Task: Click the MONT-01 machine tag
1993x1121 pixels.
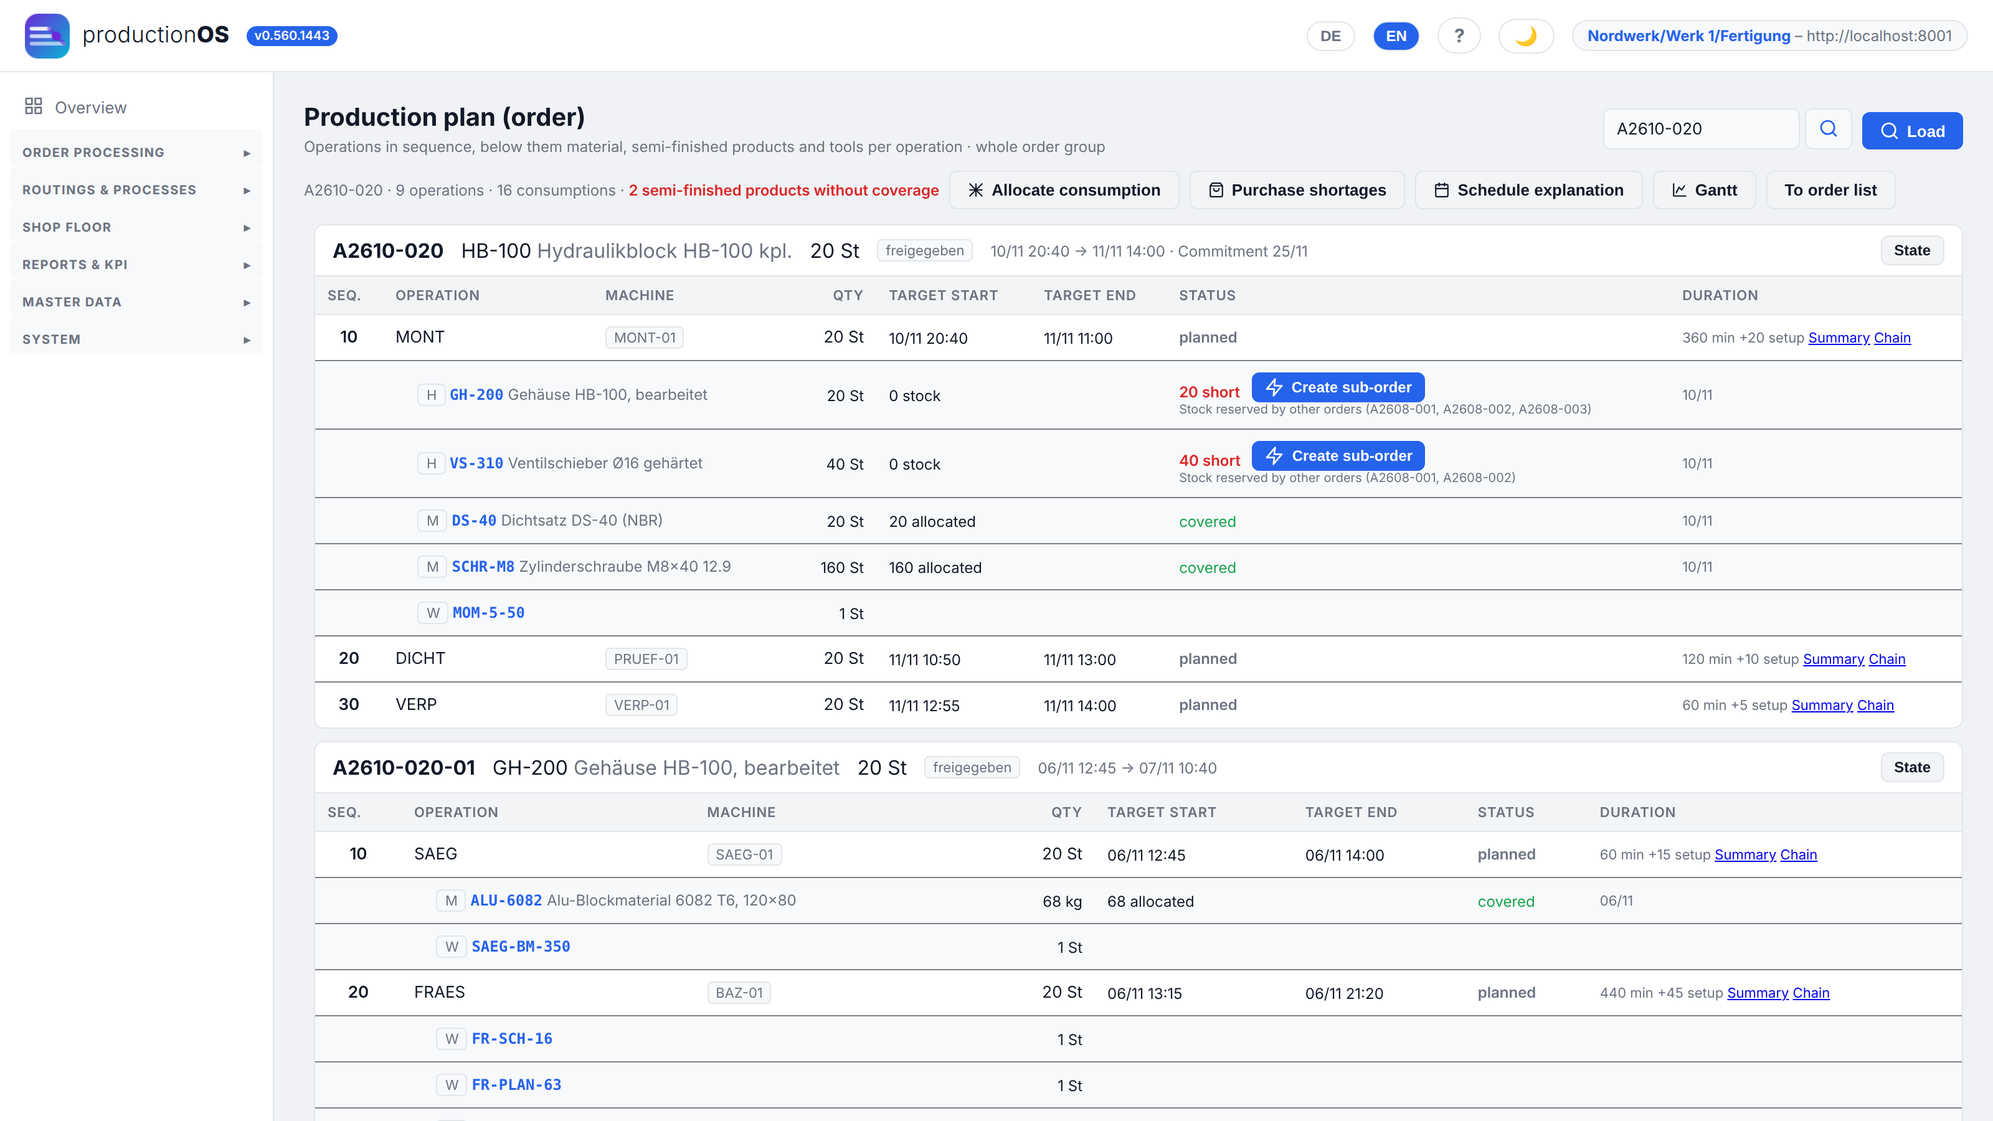Action: 645,338
